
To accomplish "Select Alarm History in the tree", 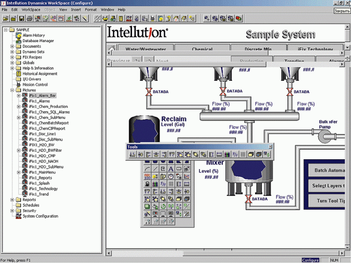I will tap(34, 36).
